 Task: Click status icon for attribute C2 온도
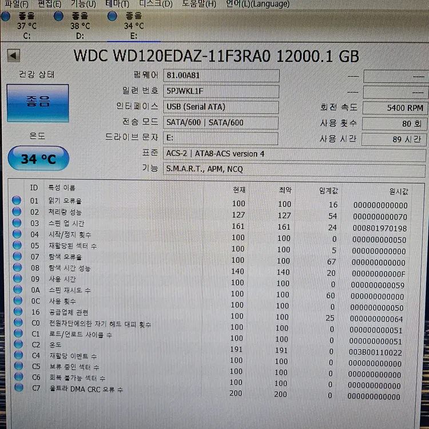(19, 344)
